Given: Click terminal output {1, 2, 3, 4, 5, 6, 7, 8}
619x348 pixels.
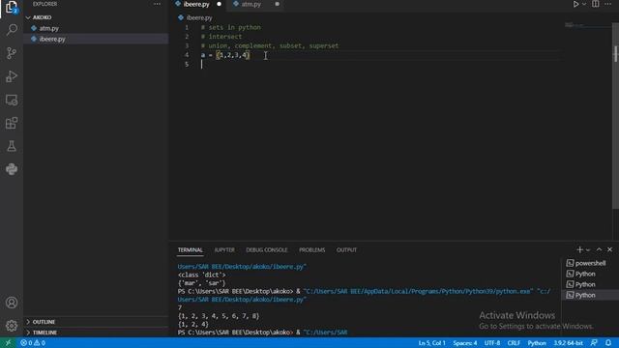Looking at the screenshot, I should [x=219, y=316].
